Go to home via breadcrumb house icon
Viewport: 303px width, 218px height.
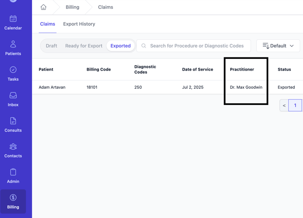(x=43, y=7)
